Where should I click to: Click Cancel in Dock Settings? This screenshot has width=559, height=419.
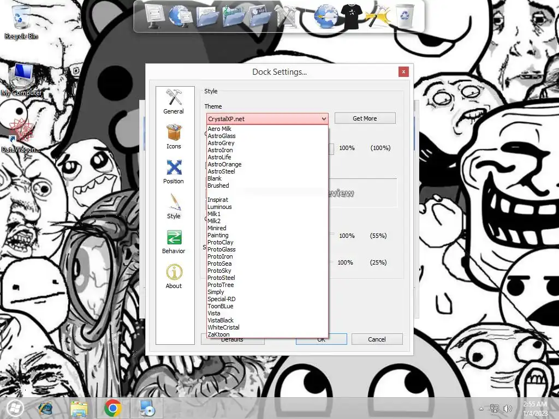point(377,339)
